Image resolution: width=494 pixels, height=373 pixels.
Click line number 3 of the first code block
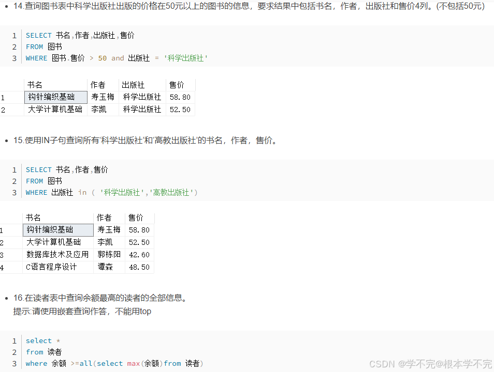pyautogui.click(x=14, y=58)
